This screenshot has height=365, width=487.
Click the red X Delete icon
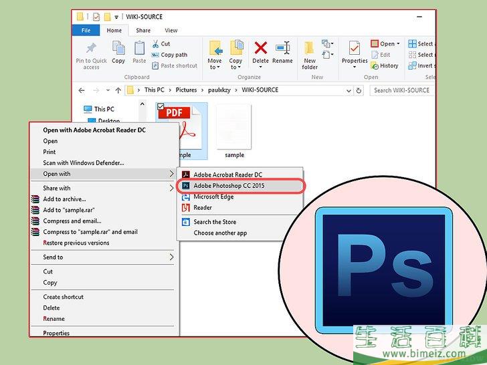[260, 48]
